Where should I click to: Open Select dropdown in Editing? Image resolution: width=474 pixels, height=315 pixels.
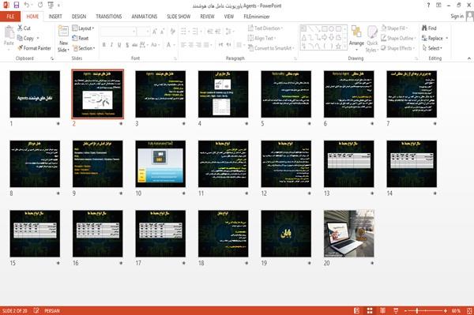coord(432,48)
